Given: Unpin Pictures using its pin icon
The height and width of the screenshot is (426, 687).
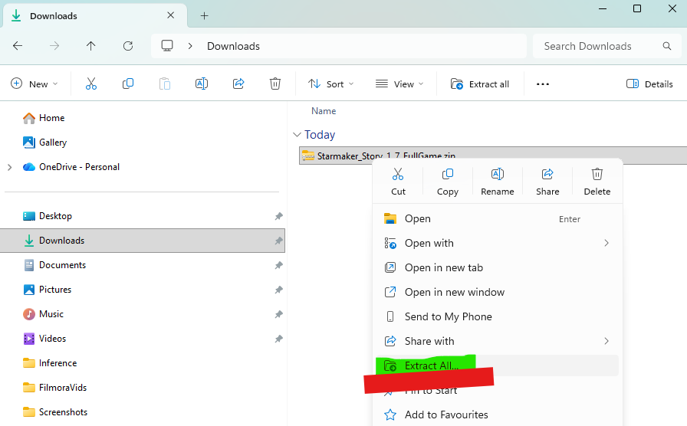Looking at the screenshot, I should point(278,290).
